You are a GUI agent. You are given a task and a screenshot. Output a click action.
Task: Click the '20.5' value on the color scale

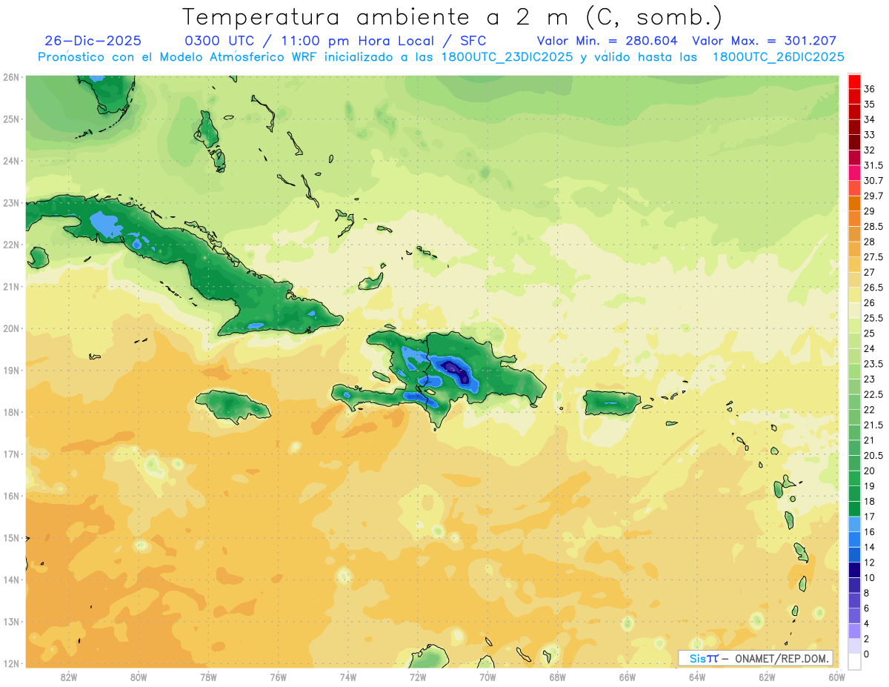point(873,455)
